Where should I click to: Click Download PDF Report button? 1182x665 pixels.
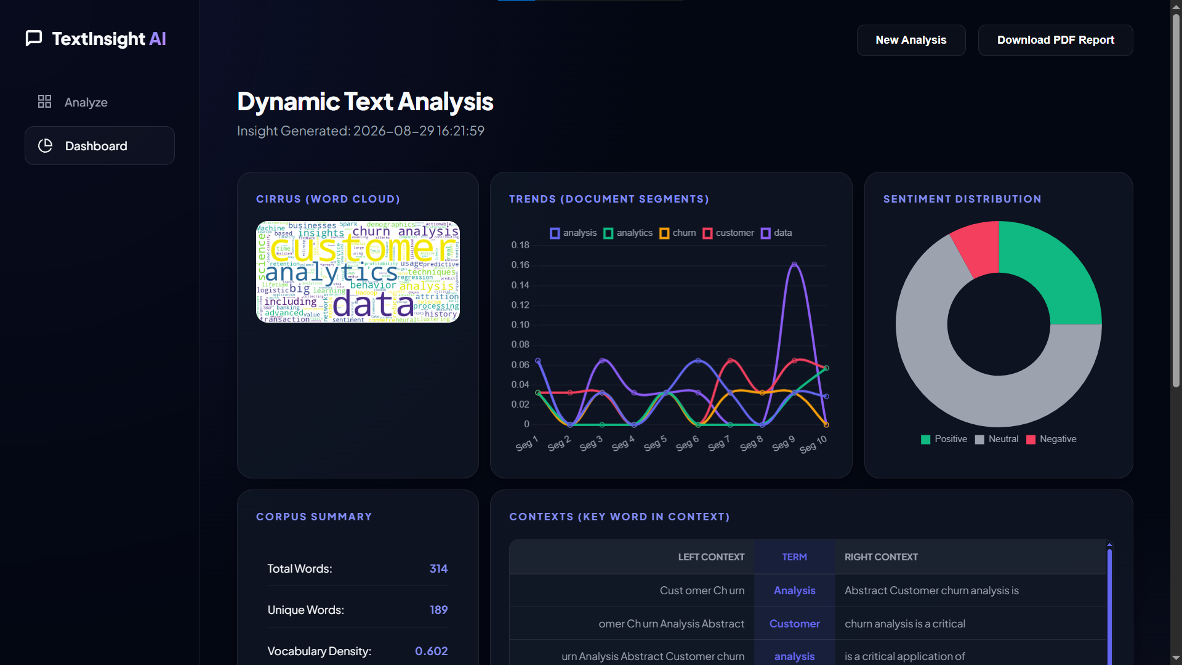tap(1055, 40)
